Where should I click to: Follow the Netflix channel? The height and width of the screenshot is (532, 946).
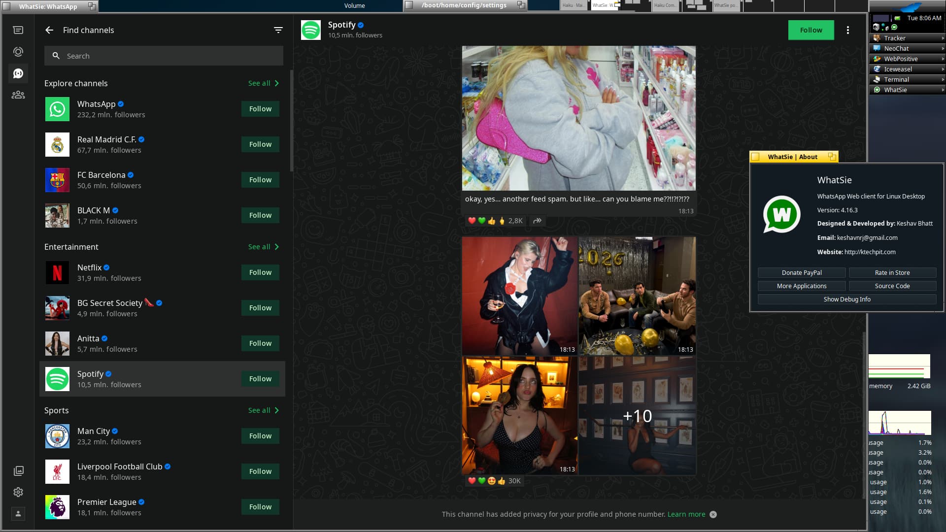(260, 272)
